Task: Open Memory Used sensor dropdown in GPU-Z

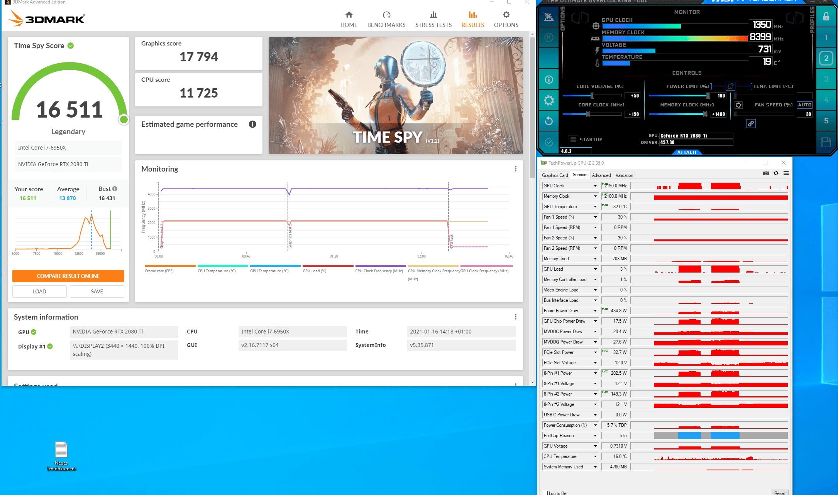Action: 595,259
